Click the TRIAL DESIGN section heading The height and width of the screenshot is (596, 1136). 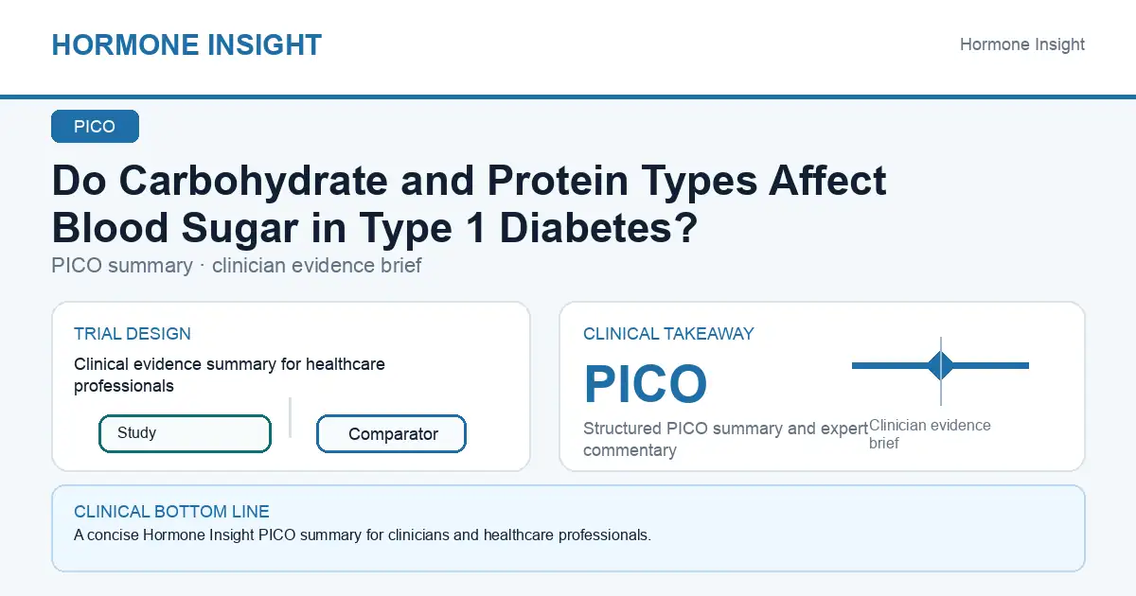[x=133, y=334]
